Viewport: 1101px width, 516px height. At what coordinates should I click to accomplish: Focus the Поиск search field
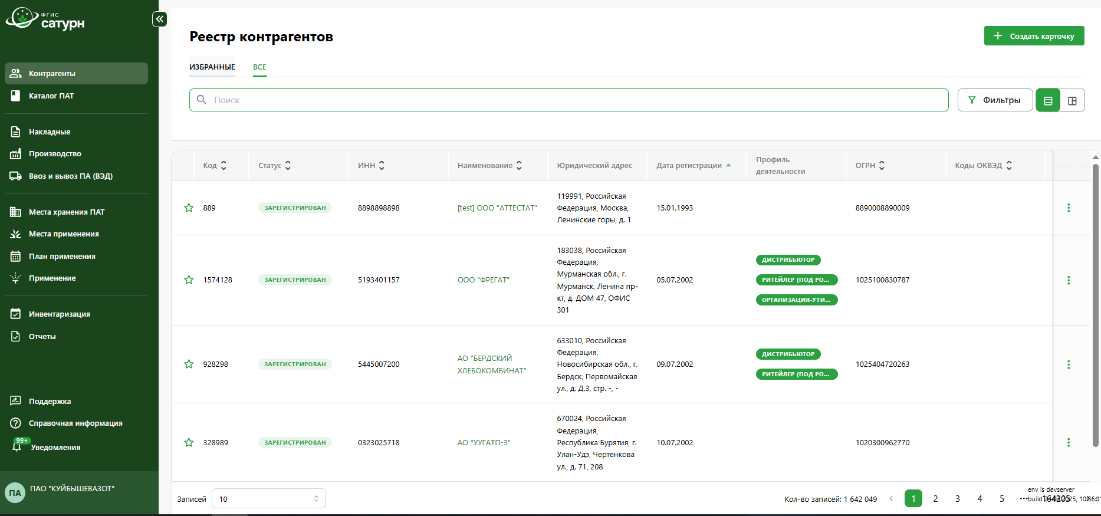pyautogui.click(x=569, y=100)
